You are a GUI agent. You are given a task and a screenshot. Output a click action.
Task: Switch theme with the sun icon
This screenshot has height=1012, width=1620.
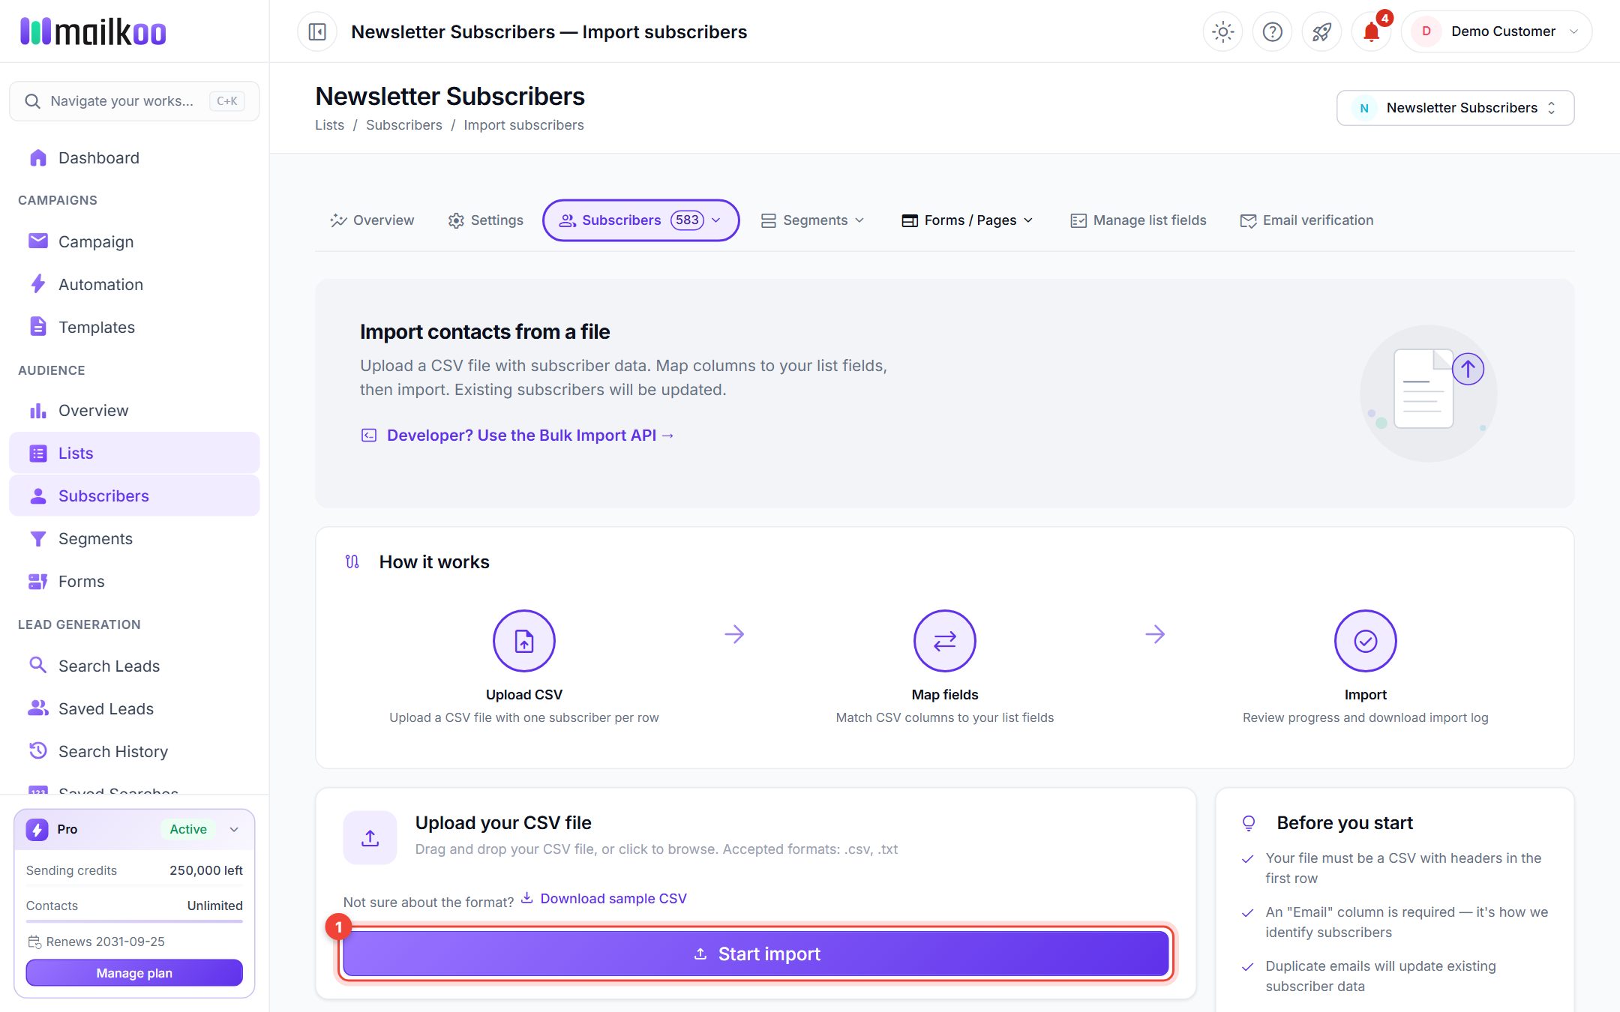1222,31
